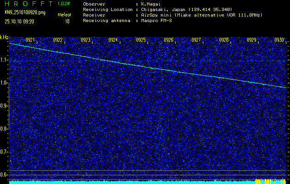The height and width of the screenshot is (184, 290).
Task: Select the 0924 time marker
Action: point(113,40)
